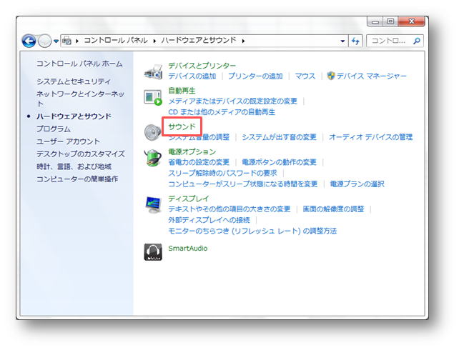Click 画面の解像度の調整 link
This screenshot has height=350, width=459.
pyautogui.click(x=333, y=209)
